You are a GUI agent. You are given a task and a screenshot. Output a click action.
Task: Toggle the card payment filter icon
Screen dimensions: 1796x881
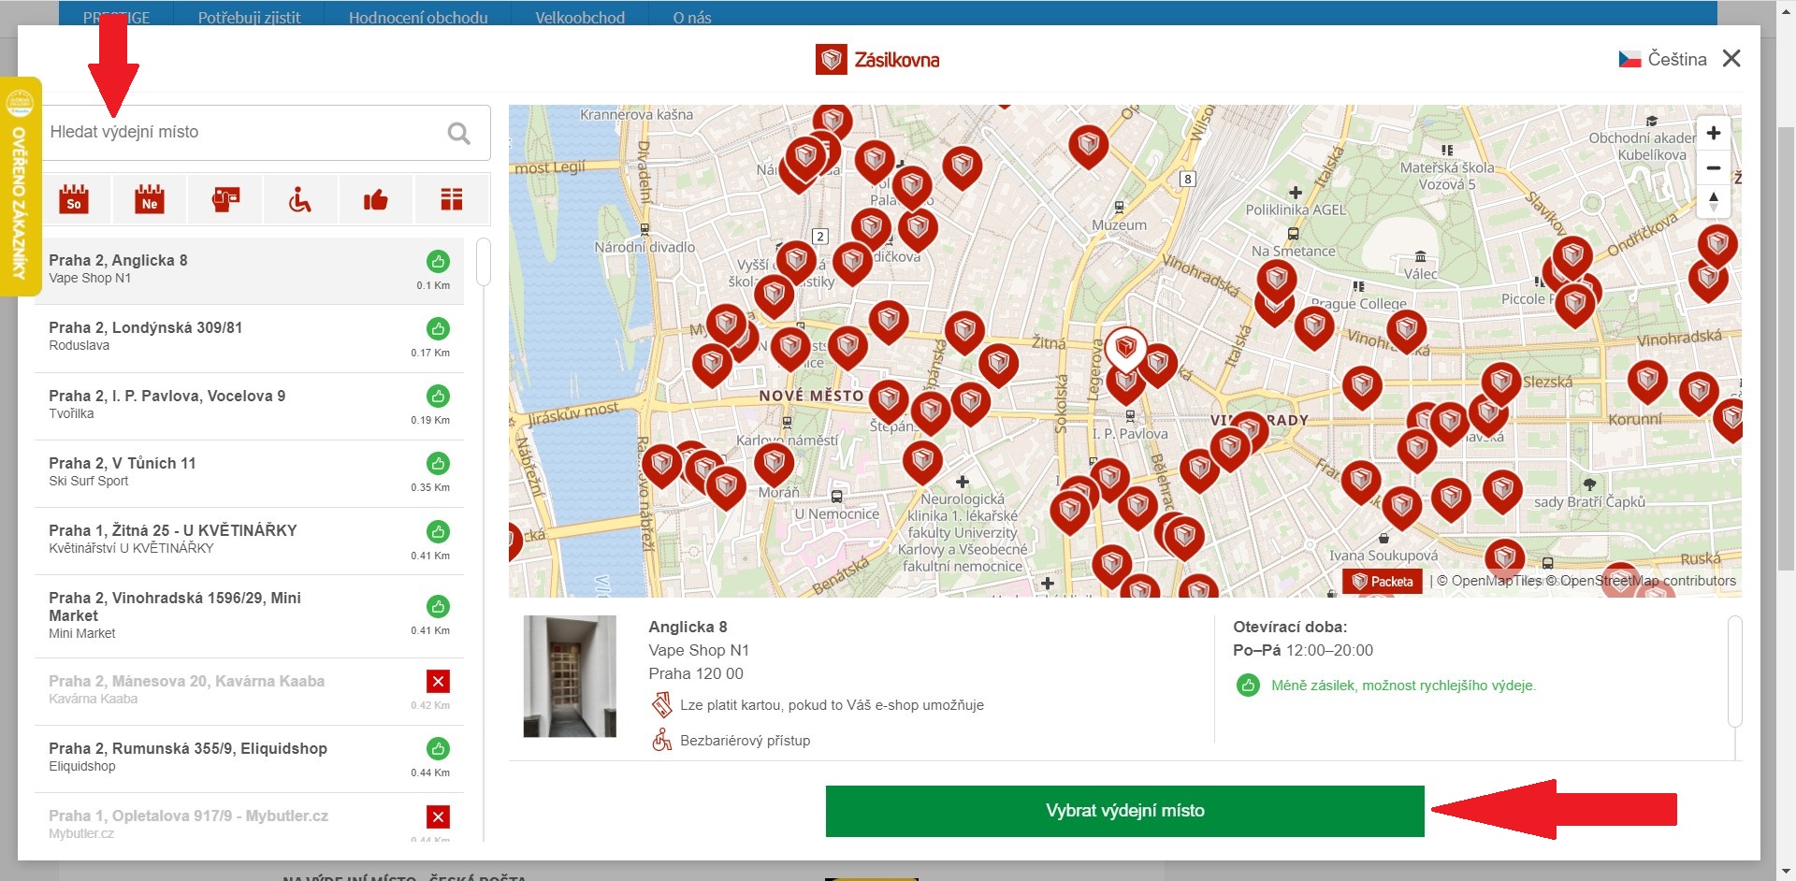coord(225,198)
